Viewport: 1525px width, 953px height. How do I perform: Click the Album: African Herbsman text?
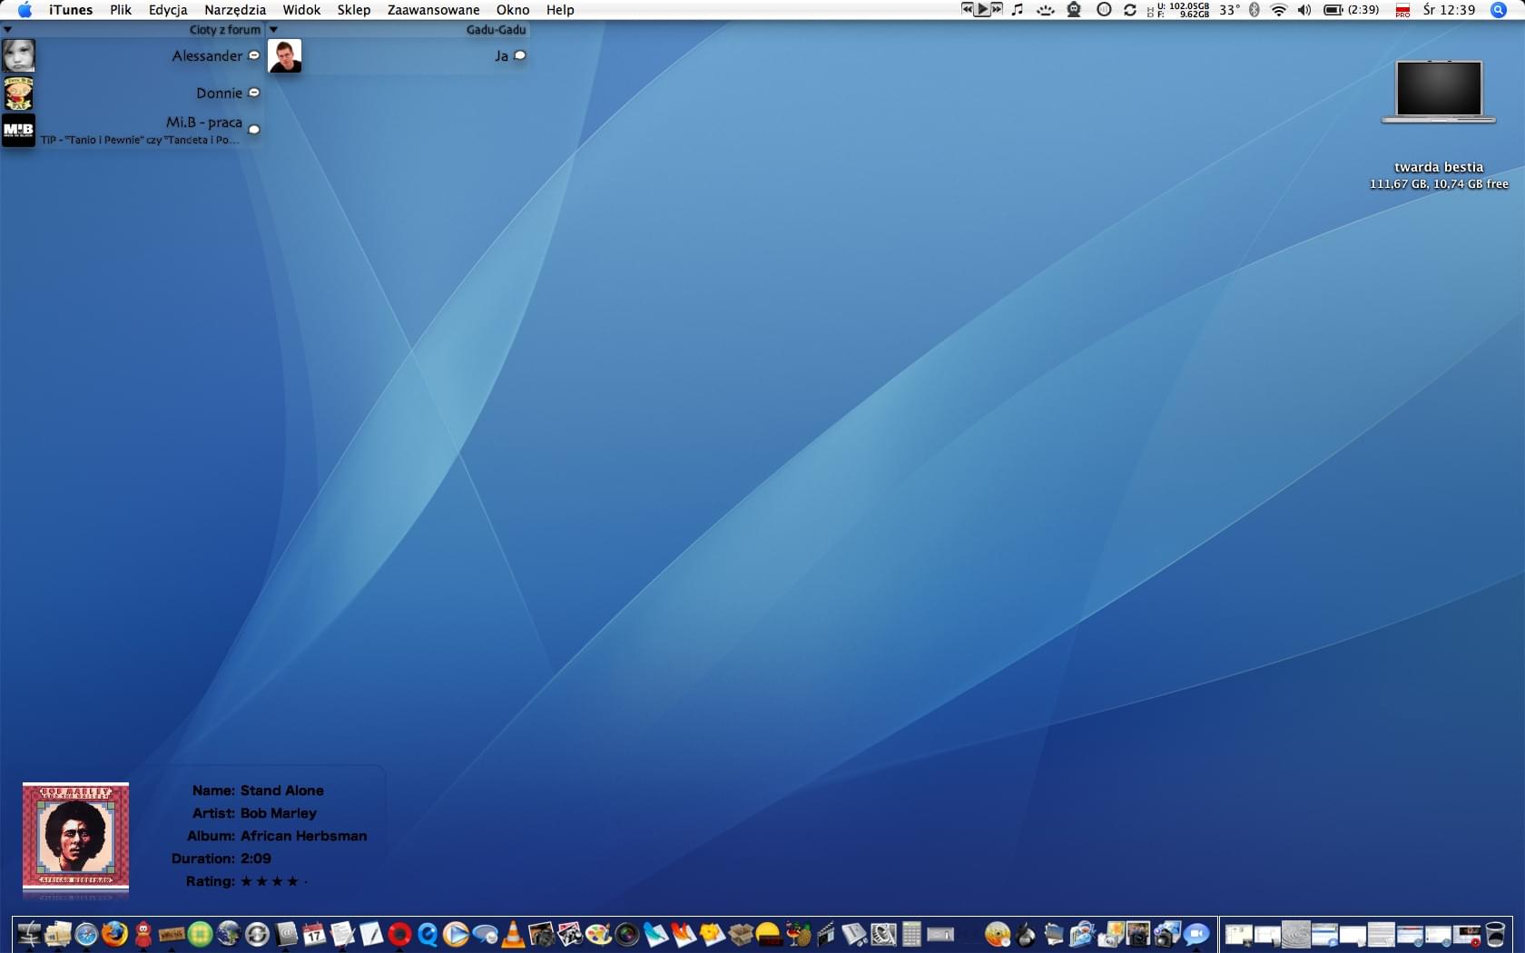coord(277,836)
